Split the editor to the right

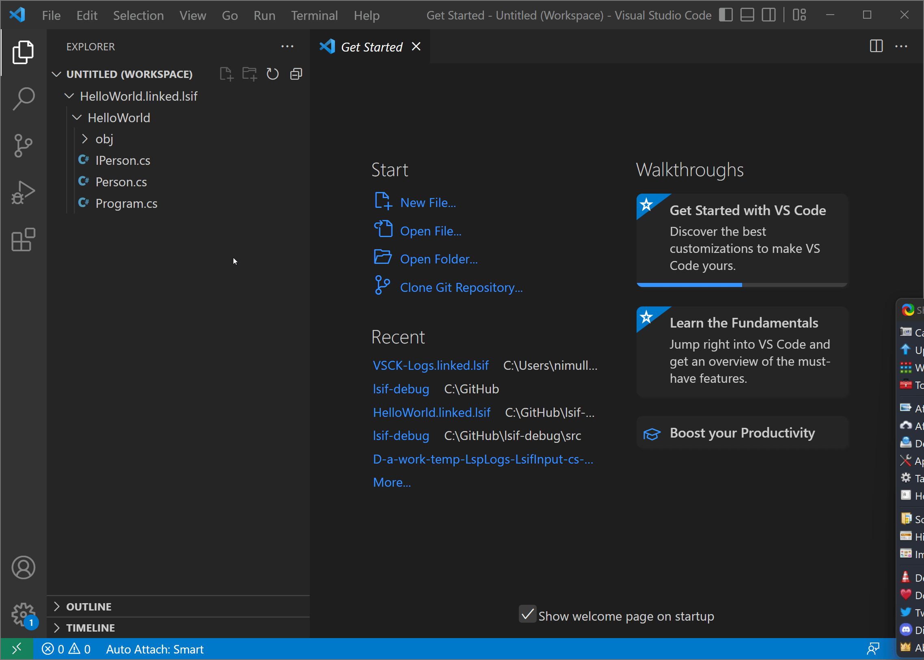(x=876, y=46)
